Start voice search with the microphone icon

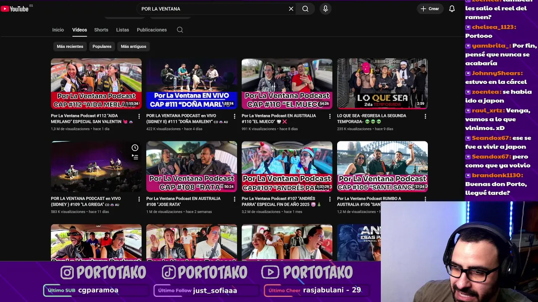coord(325,9)
